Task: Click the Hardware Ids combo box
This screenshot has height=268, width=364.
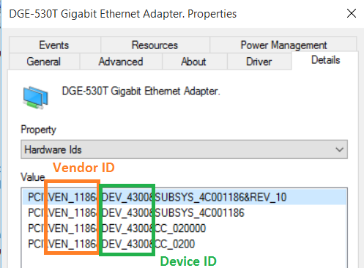Action: pyautogui.click(x=184, y=149)
